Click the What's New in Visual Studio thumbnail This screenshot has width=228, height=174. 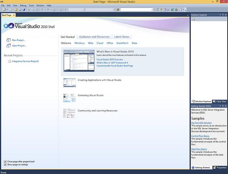pos(79,60)
